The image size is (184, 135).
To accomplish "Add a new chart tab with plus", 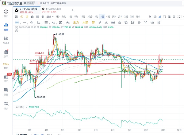I will (72, 10).
